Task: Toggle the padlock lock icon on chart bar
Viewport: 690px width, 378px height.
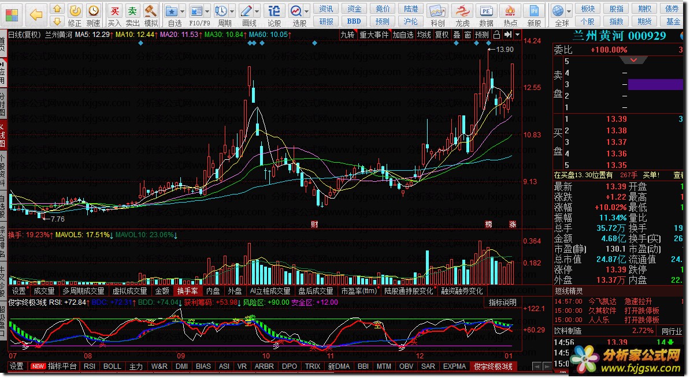Action: (x=497, y=35)
